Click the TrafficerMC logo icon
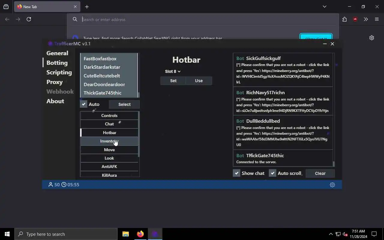384x240 pixels. pos(50,44)
